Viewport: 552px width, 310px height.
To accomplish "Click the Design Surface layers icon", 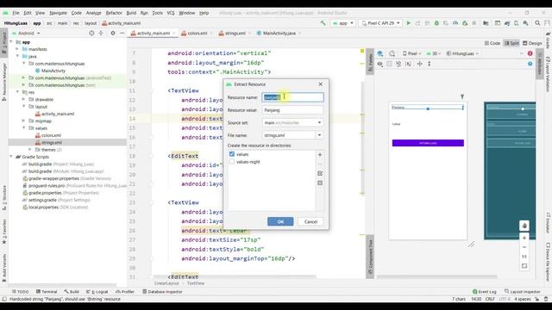I will 380,53.
